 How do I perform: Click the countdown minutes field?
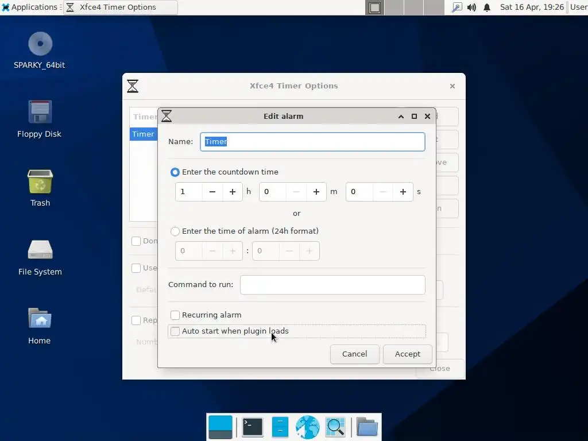coord(273,192)
